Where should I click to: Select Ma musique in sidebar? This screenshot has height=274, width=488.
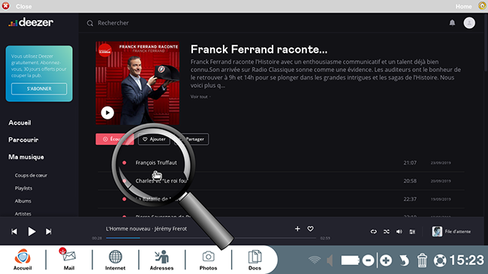[x=26, y=157]
